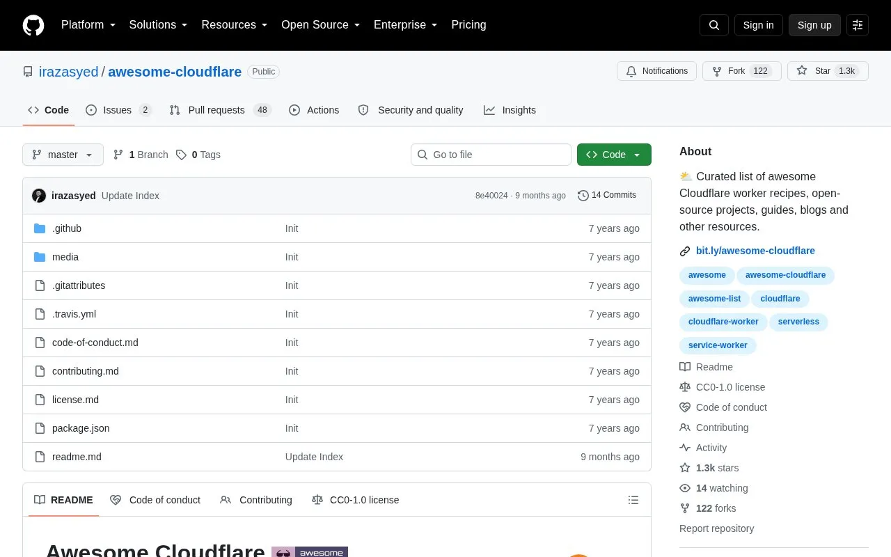Image resolution: width=891 pixels, height=557 pixels.
Task: Open the Pricing link
Action: [468, 25]
